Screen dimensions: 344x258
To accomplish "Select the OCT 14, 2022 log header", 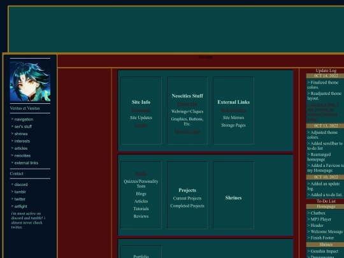I will pos(325,76).
